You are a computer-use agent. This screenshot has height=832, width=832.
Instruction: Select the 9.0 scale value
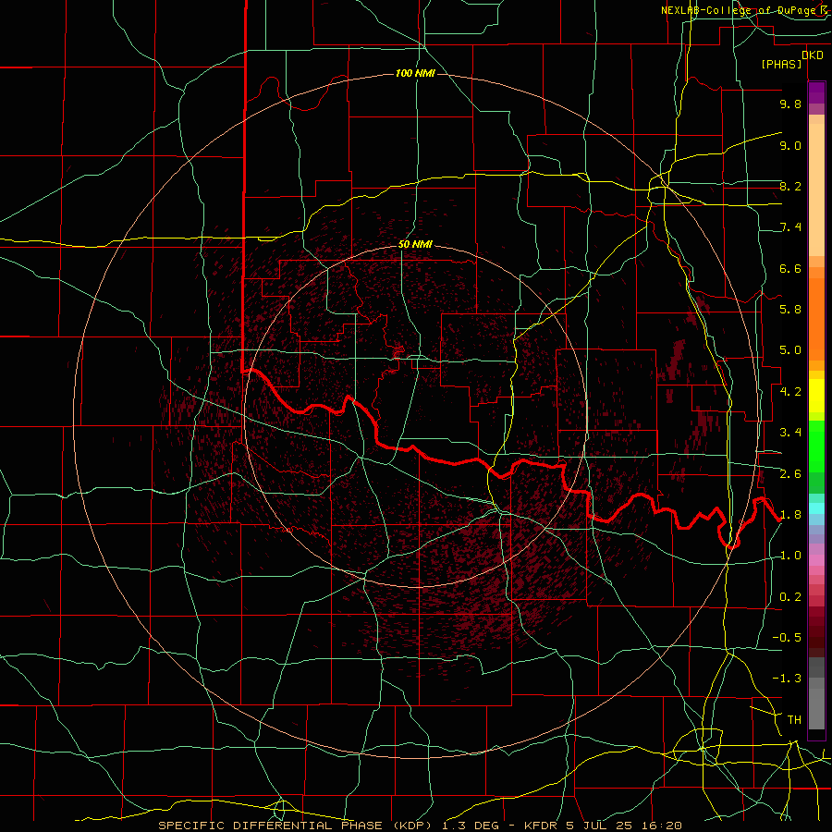[x=790, y=145]
